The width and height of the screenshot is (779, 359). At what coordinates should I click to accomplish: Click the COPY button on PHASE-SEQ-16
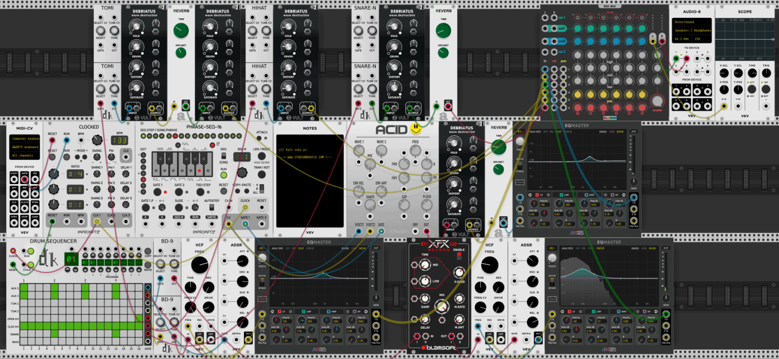point(237,191)
